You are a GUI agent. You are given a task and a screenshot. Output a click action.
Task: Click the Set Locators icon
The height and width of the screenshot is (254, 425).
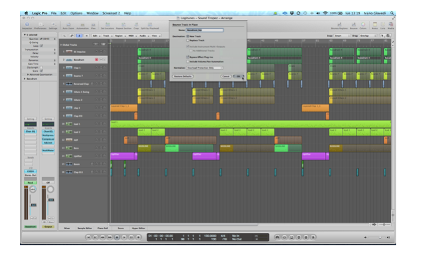[x=107, y=26]
